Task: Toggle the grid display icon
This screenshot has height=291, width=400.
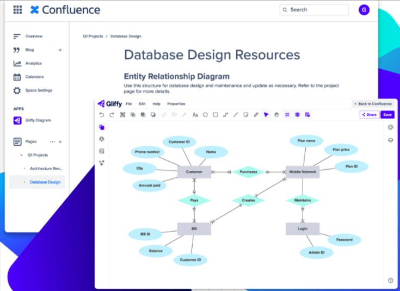Action: tap(287, 115)
